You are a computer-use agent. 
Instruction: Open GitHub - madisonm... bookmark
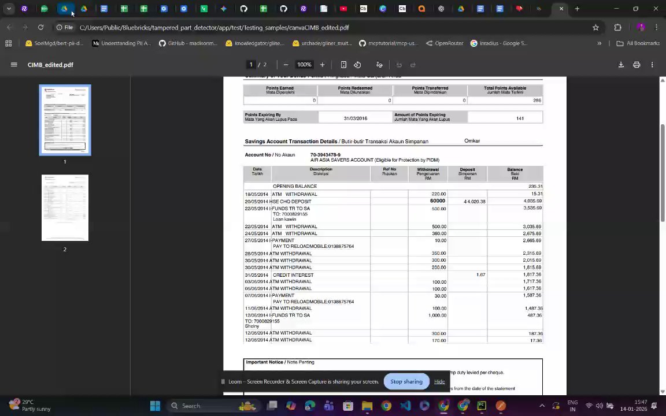188,43
